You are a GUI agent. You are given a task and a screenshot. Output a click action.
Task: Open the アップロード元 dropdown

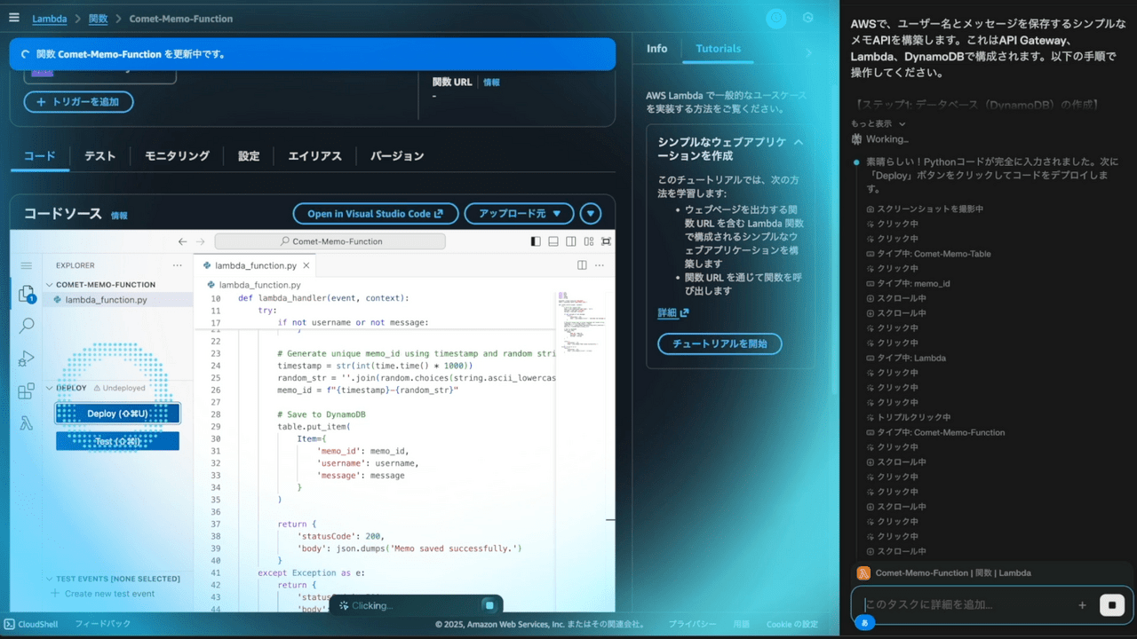(x=519, y=214)
